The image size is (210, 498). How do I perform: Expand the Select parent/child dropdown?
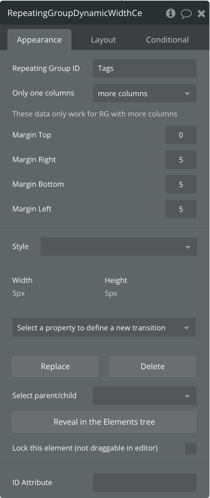tap(145, 396)
